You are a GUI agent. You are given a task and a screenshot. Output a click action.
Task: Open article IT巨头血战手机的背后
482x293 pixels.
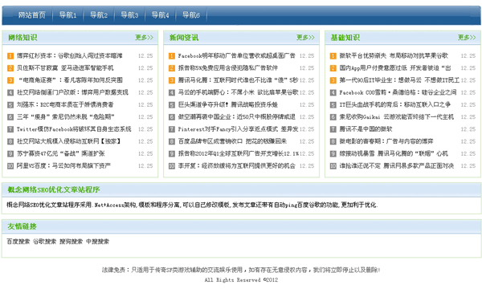coord(395,104)
